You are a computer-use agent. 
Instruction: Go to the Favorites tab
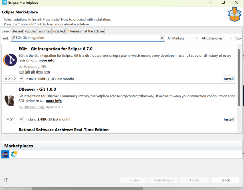coord(44,31)
